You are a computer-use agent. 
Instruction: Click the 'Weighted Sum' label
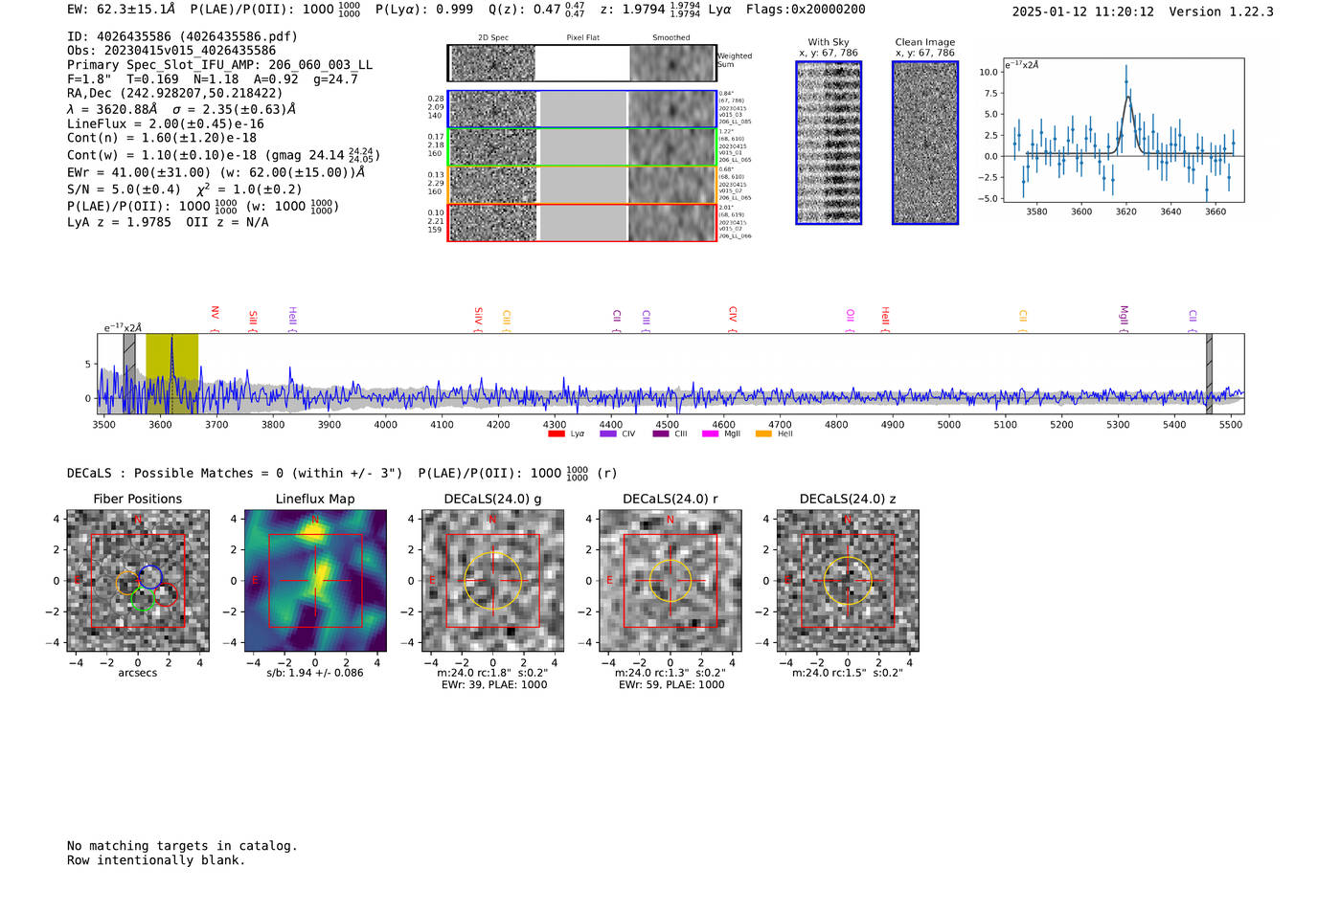click(736, 60)
